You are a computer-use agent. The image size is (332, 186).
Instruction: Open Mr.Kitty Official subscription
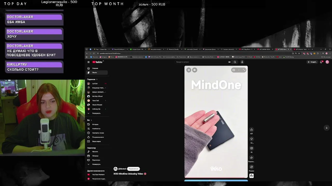(96, 96)
